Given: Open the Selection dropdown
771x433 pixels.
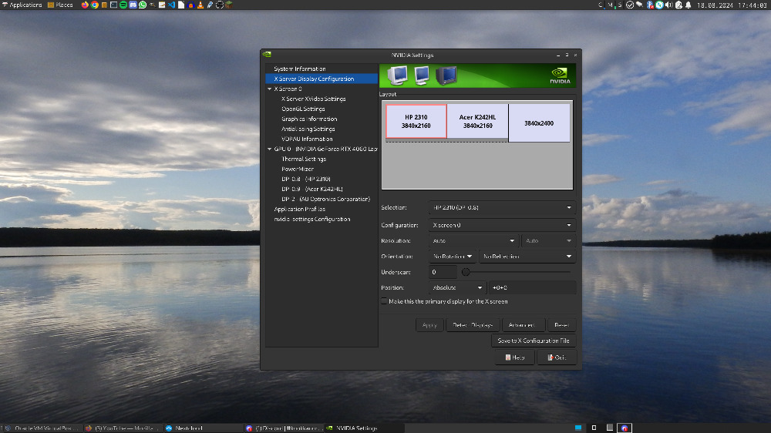Looking at the screenshot, I should (x=502, y=207).
